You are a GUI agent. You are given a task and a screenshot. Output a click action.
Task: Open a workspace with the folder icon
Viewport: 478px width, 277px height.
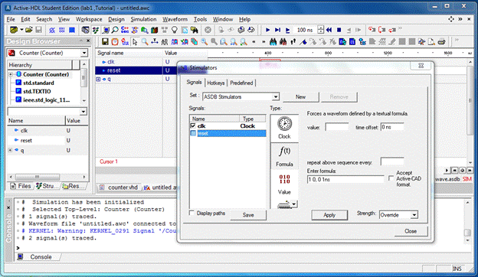click(x=29, y=30)
